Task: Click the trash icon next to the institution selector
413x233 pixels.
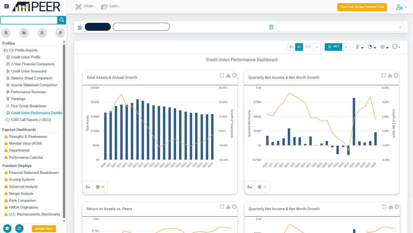Action: pos(271,27)
